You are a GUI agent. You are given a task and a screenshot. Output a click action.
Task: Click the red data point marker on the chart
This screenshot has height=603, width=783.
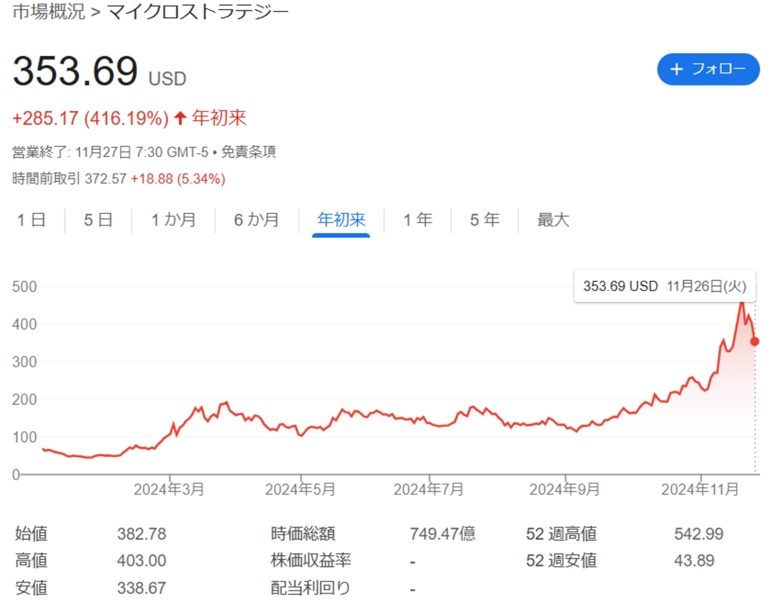(x=754, y=342)
